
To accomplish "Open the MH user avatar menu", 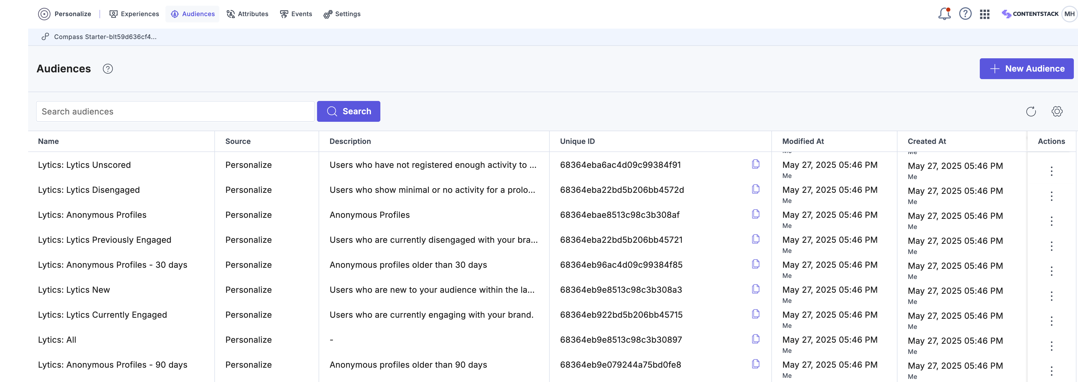I will [1069, 14].
